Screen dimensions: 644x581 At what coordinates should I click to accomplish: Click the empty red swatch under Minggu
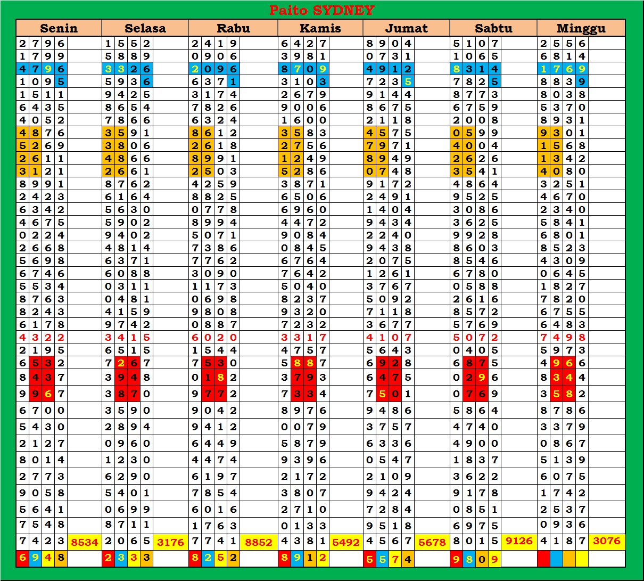[543, 559]
